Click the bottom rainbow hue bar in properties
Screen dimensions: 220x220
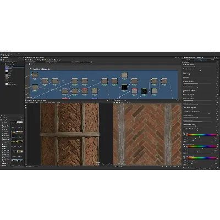click(202, 158)
